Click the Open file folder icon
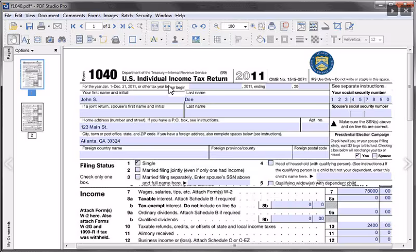 (x=12, y=26)
